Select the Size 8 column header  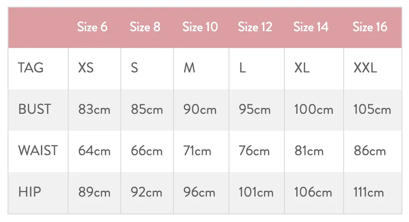(145, 27)
